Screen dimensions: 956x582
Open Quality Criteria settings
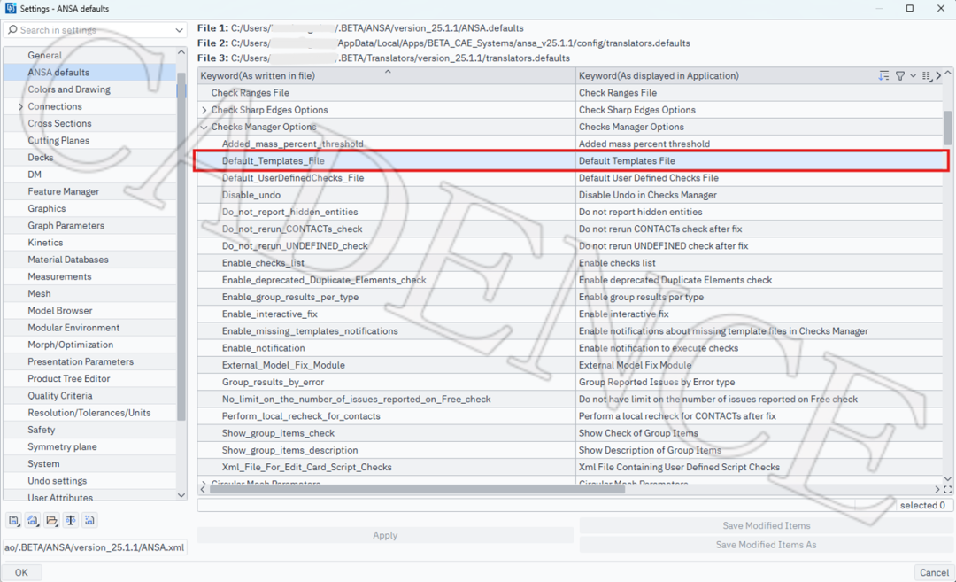(89, 396)
